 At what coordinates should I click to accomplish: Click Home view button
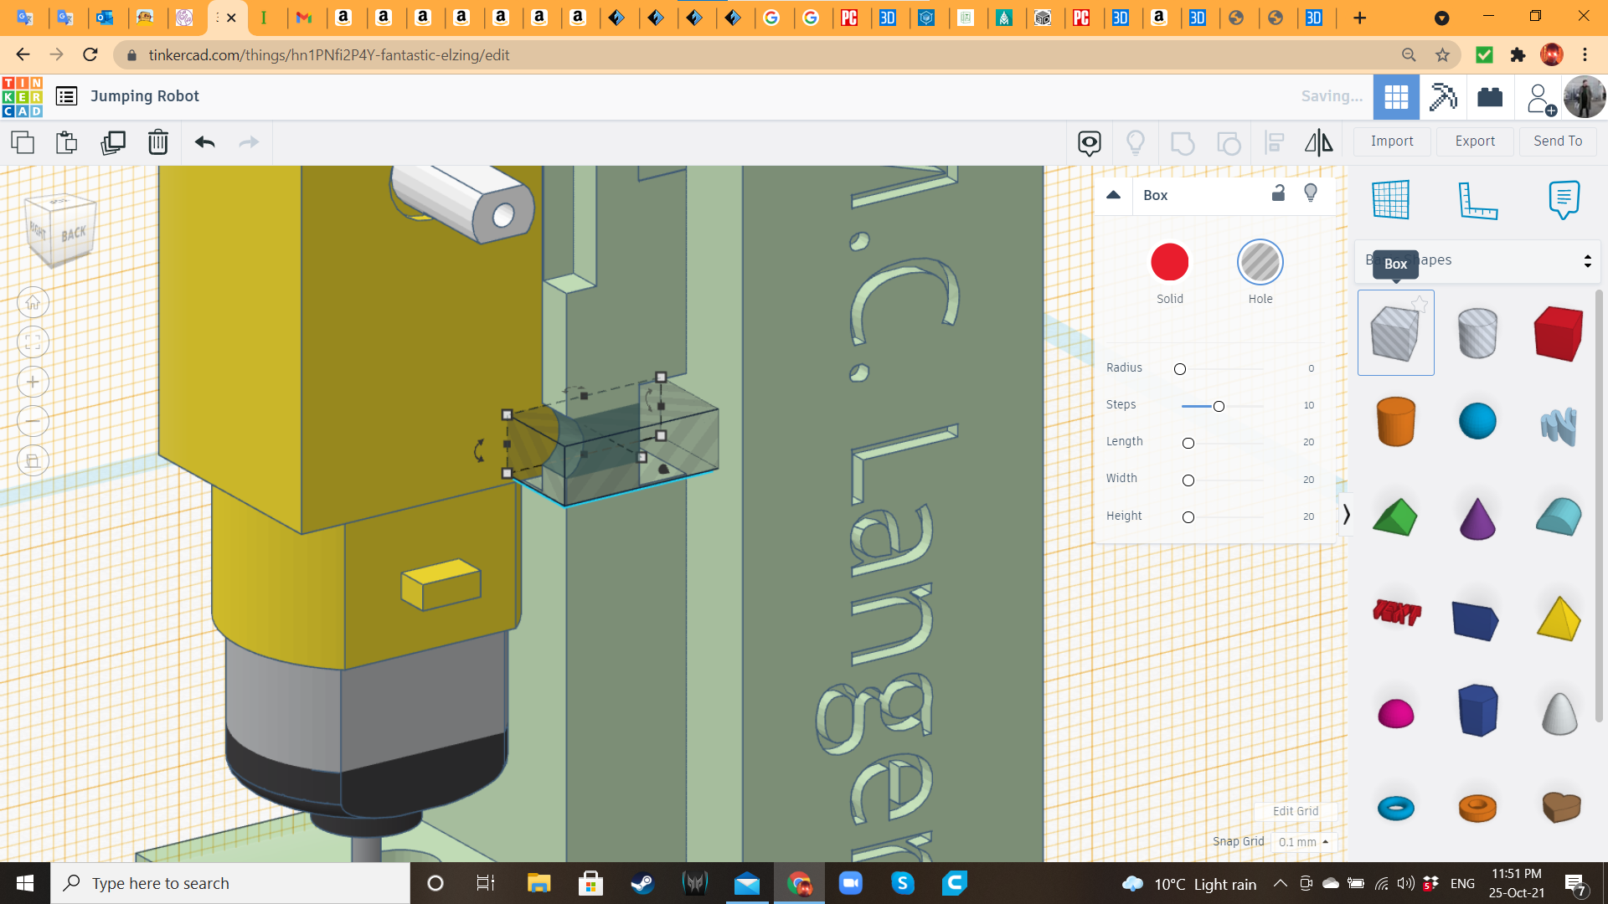[x=33, y=302]
